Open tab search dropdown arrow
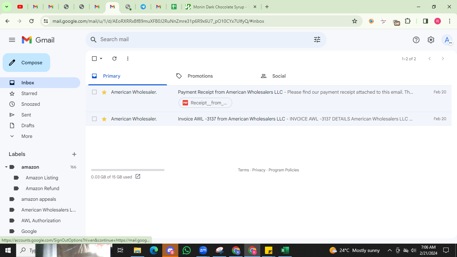The height and width of the screenshot is (257, 457). pos(6,7)
